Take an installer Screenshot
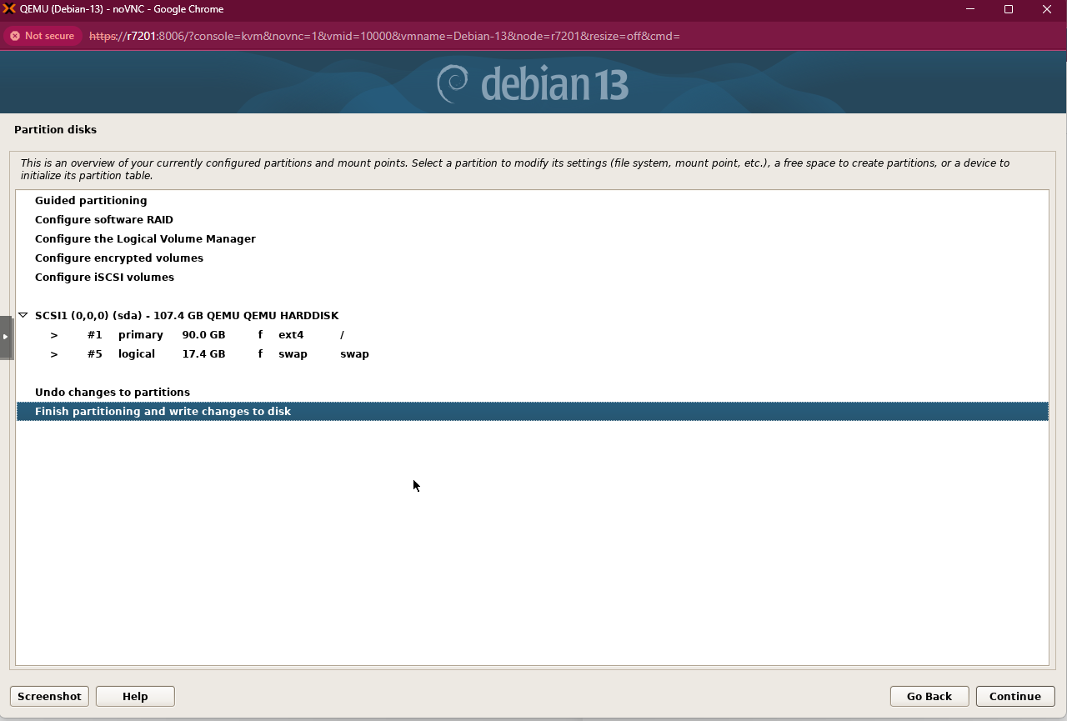1067x721 pixels. tap(49, 696)
